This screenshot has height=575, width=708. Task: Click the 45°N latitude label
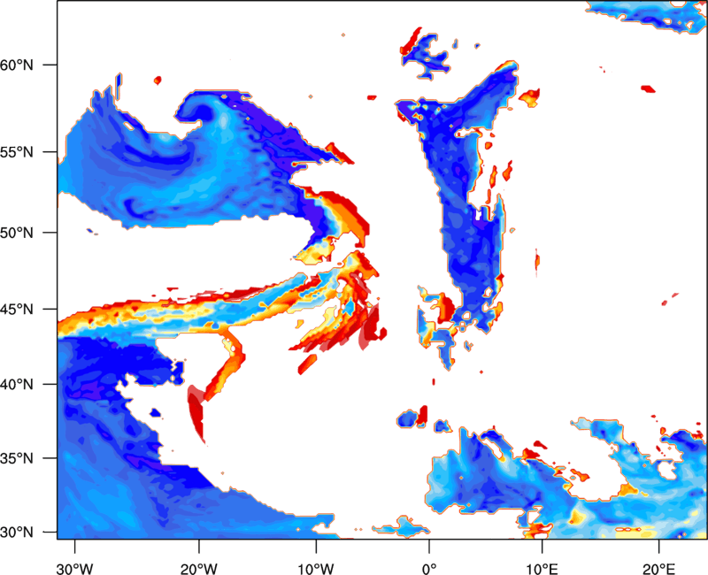[17, 309]
